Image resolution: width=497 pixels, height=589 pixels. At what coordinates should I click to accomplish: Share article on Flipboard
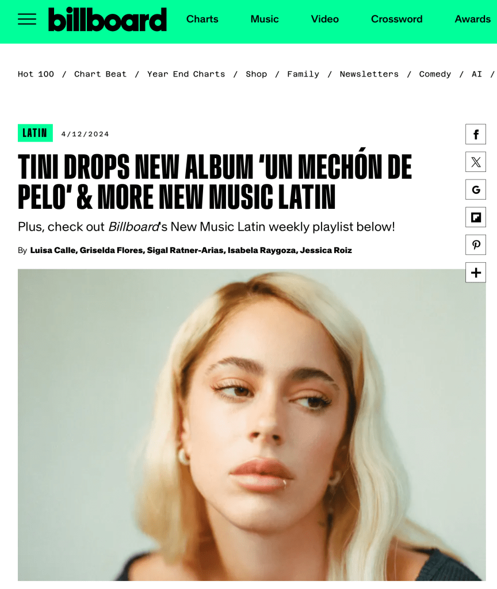[x=476, y=217]
